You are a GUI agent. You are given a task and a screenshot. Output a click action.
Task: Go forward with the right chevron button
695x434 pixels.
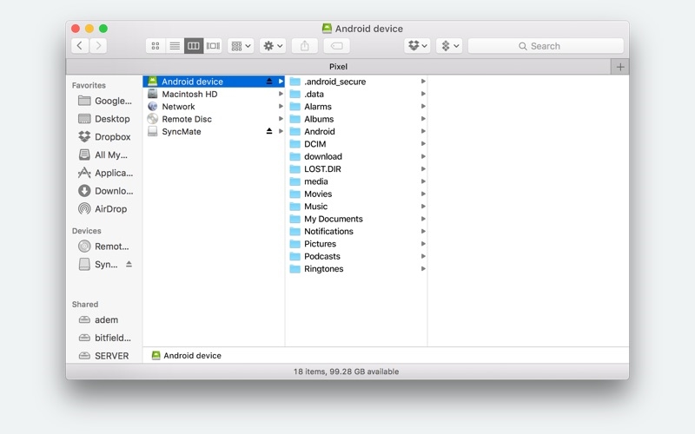98,46
